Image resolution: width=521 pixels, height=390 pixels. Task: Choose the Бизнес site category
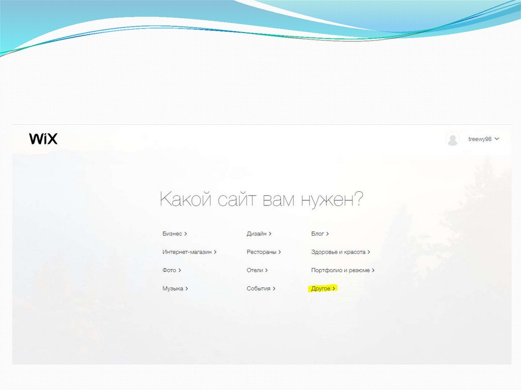coord(172,234)
